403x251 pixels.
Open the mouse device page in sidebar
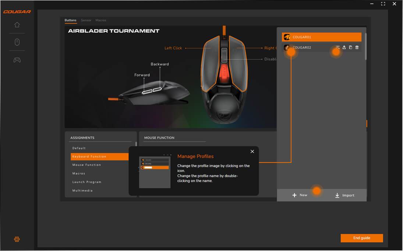click(17, 42)
